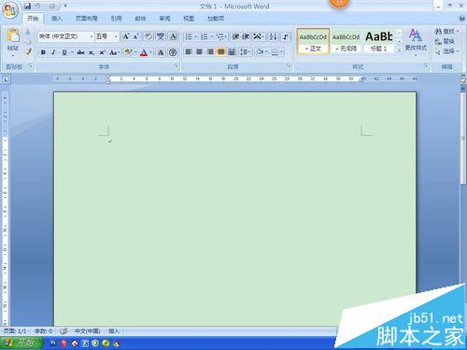Open the 视图 (View) tab
Screen dimensions: 467x350
[189, 19]
